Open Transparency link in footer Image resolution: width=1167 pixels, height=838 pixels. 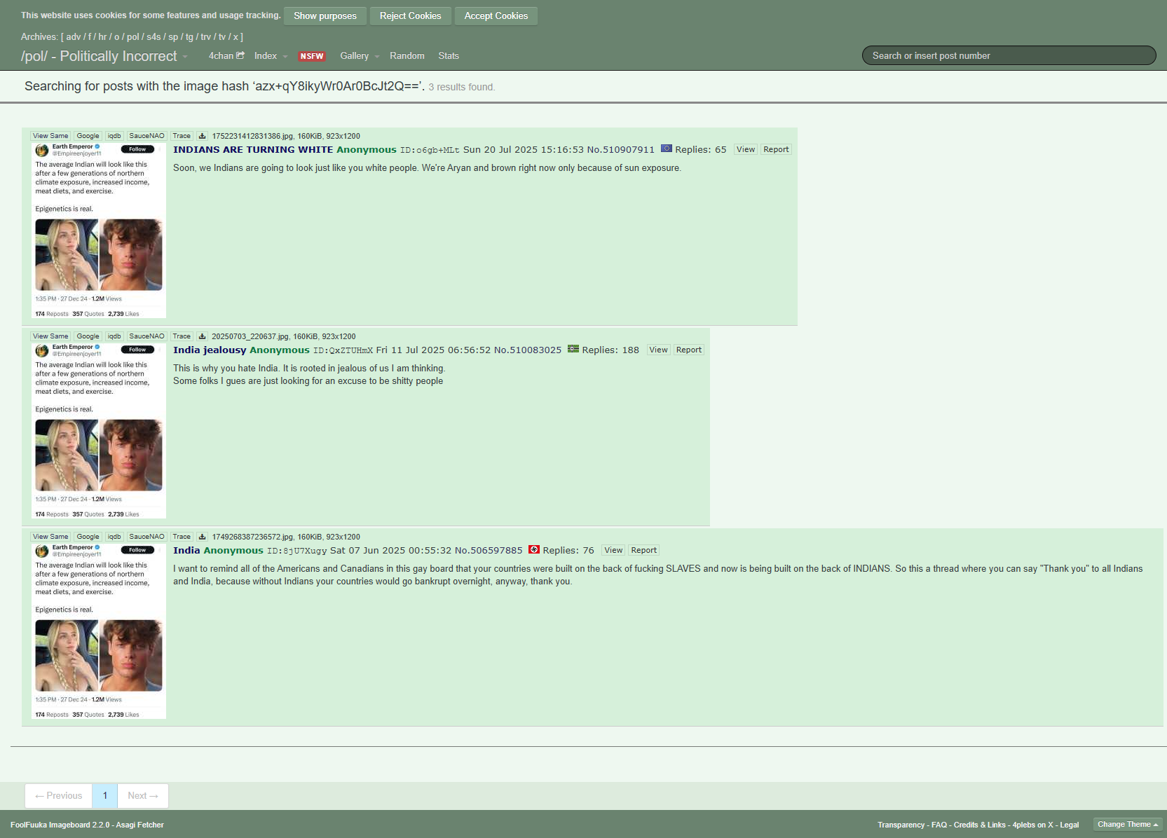[901, 825]
